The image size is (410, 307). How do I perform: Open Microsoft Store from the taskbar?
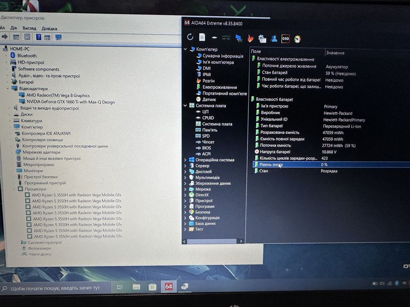[x=152, y=287]
